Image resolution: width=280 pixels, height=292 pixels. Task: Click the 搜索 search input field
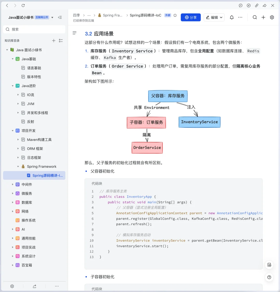pyautogui.click(x=34, y=29)
